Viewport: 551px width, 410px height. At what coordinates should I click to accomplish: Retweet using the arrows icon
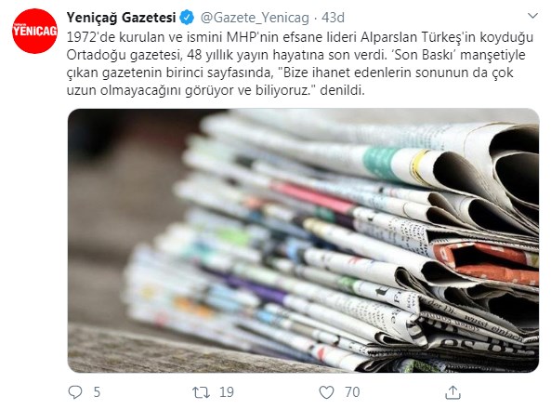click(x=201, y=392)
